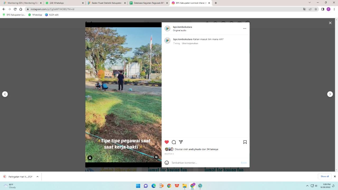Viewport: 338px width, 190px height.
Task: Reload the Instagram page
Action: pyautogui.click(x=15, y=9)
